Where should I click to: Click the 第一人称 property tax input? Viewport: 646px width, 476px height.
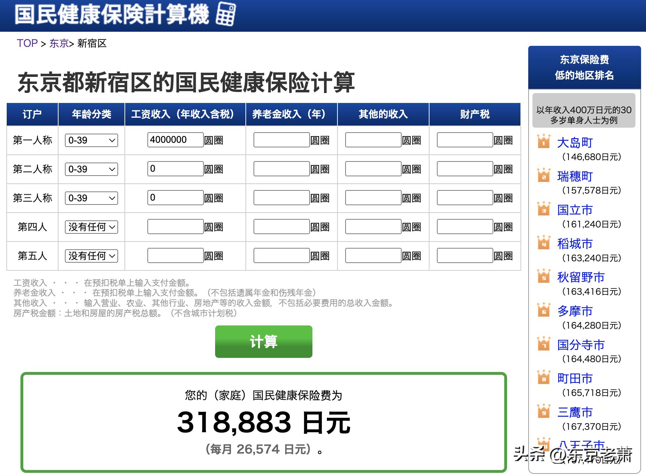point(465,140)
